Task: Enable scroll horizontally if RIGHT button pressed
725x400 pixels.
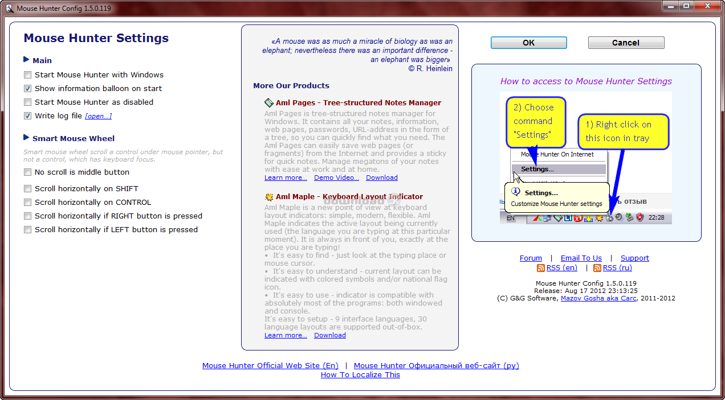Action: tap(27, 216)
